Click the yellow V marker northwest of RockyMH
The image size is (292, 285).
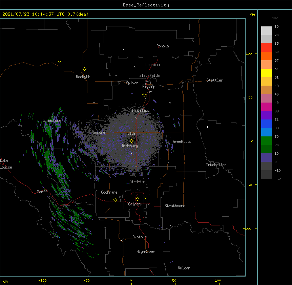pos(59,62)
